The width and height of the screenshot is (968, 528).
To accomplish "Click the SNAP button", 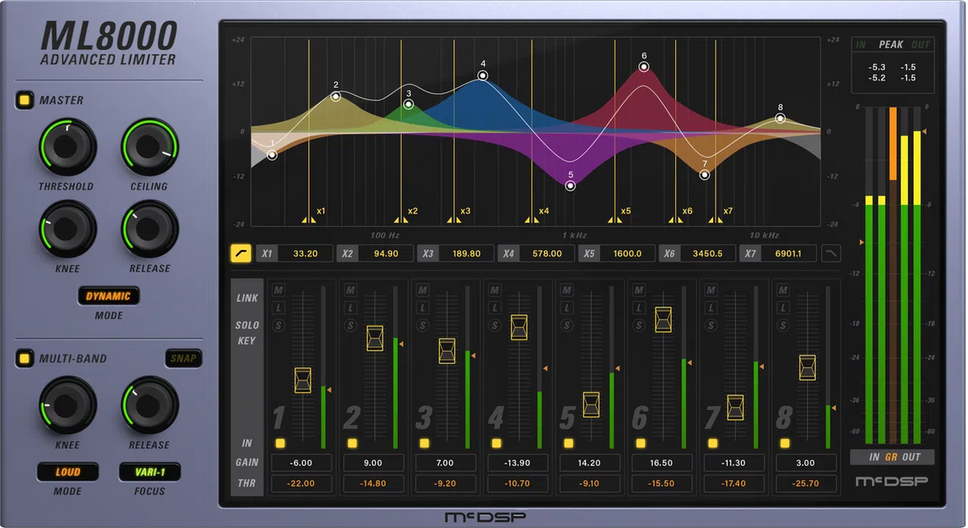I will [183, 358].
